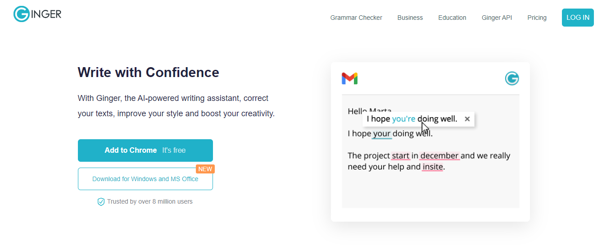Click the Ginger logo in the header

37,14
